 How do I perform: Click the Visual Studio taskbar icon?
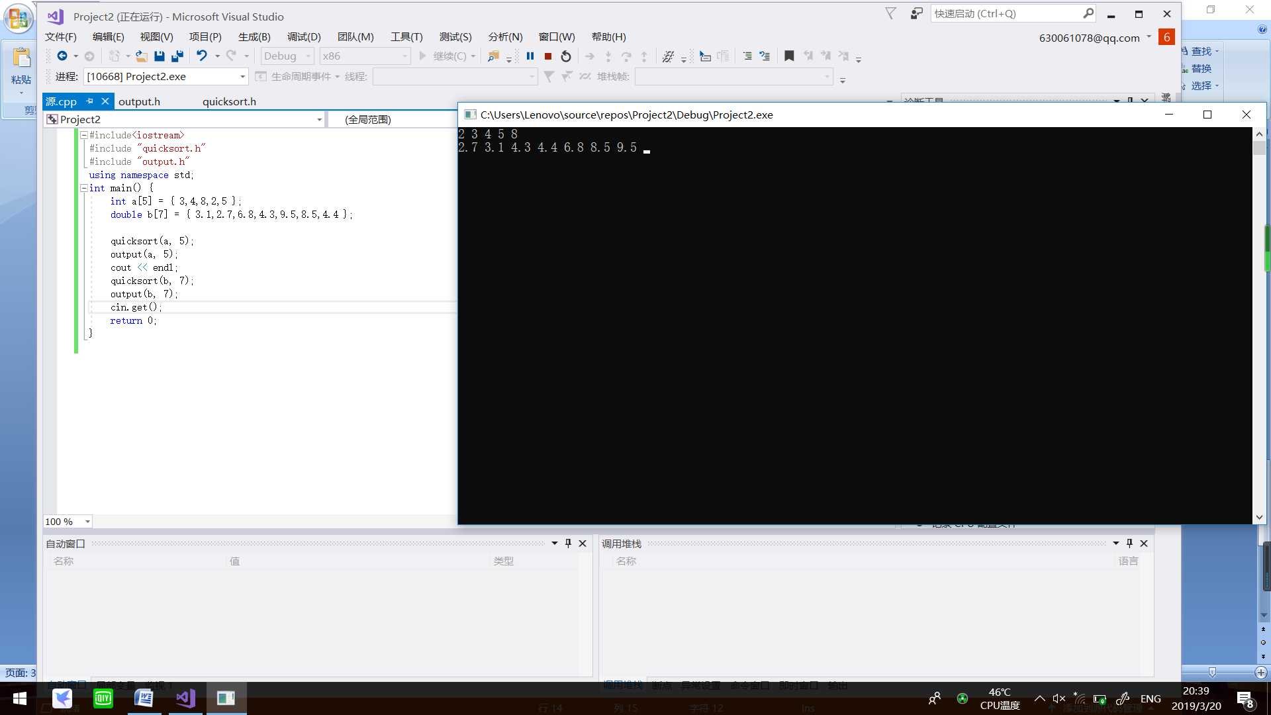tap(185, 698)
